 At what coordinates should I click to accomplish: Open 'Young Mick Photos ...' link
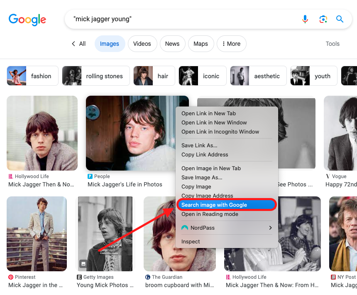click(x=105, y=285)
